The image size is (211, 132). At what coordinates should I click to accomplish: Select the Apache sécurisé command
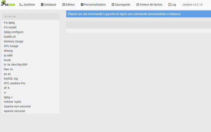(15, 111)
